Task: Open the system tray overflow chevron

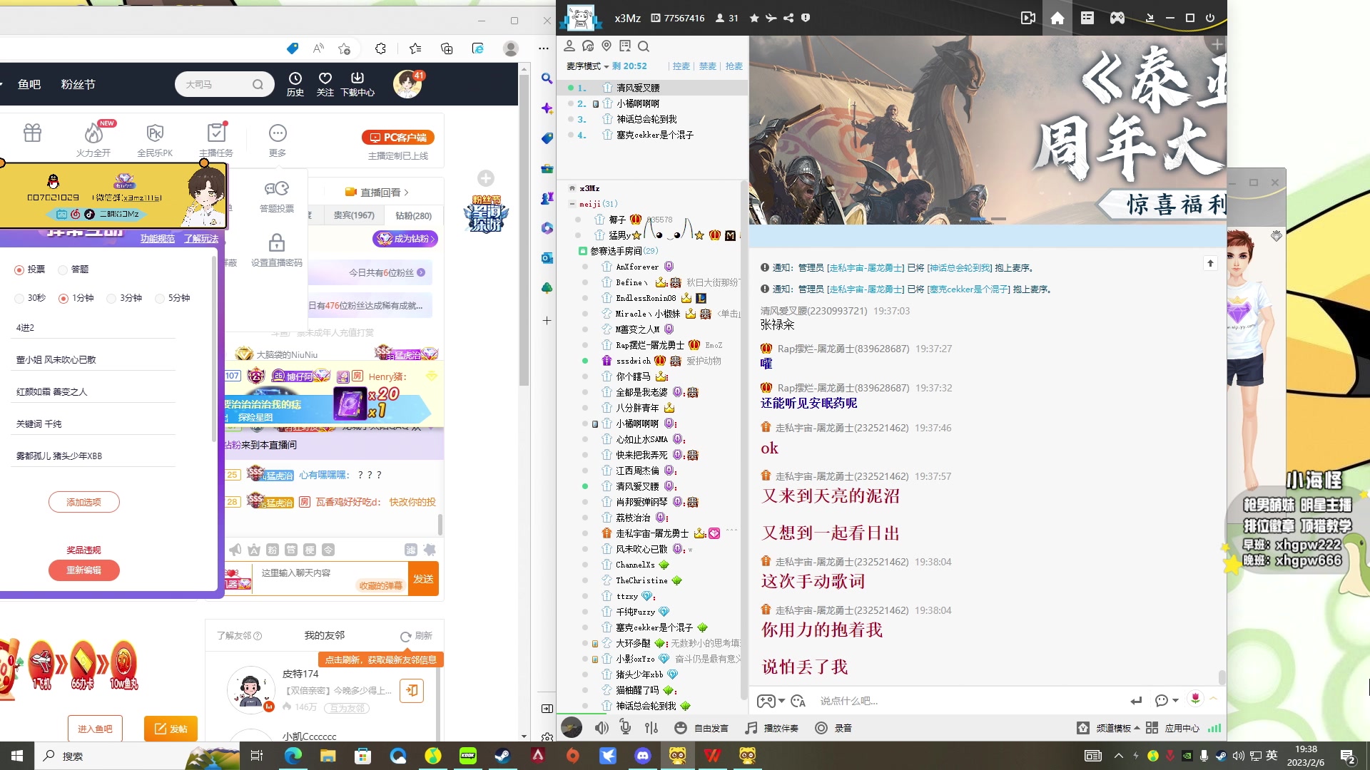Action: tap(1118, 756)
